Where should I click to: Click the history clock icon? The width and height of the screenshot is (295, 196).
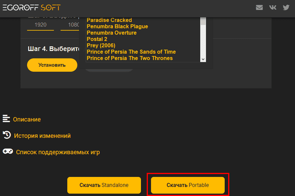click(7, 135)
